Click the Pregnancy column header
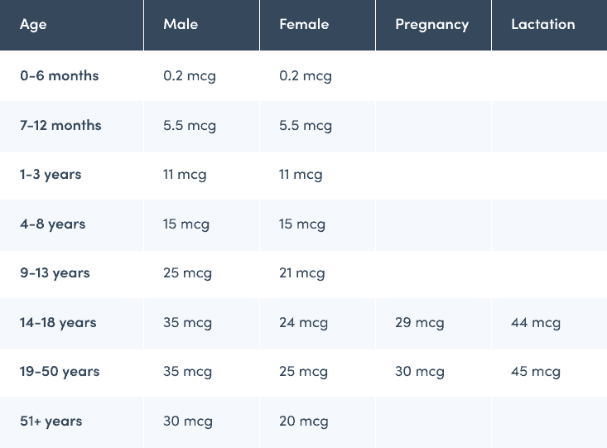The image size is (607, 448). point(431,25)
